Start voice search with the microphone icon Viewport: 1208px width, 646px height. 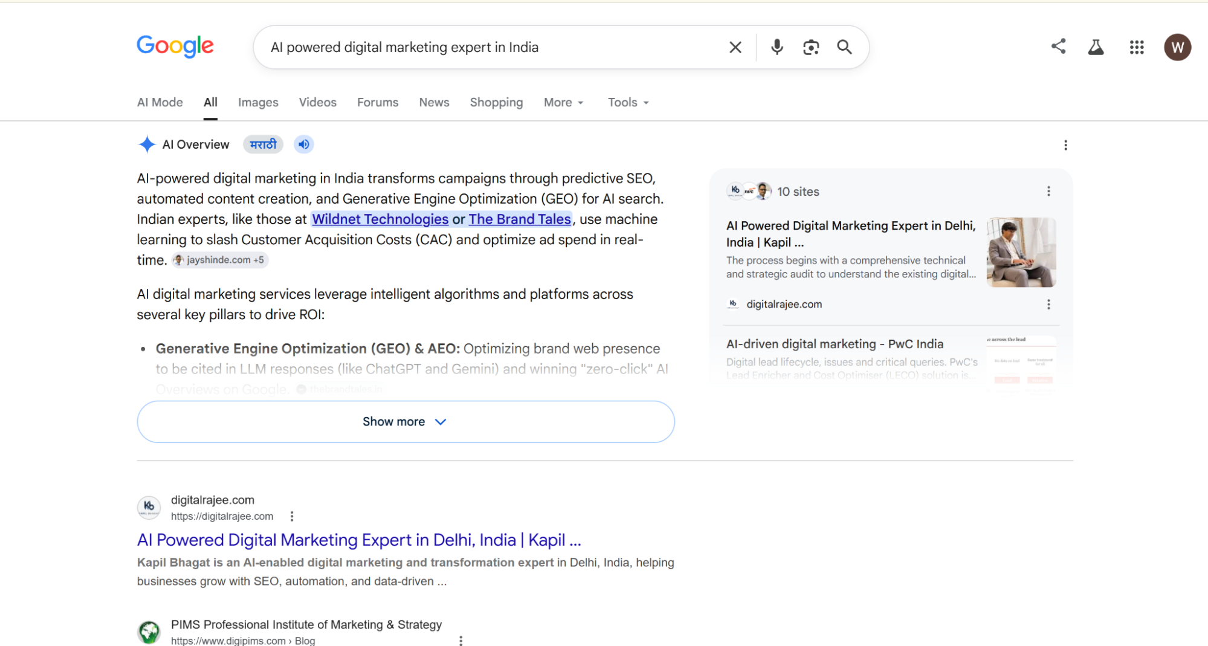[777, 47]
